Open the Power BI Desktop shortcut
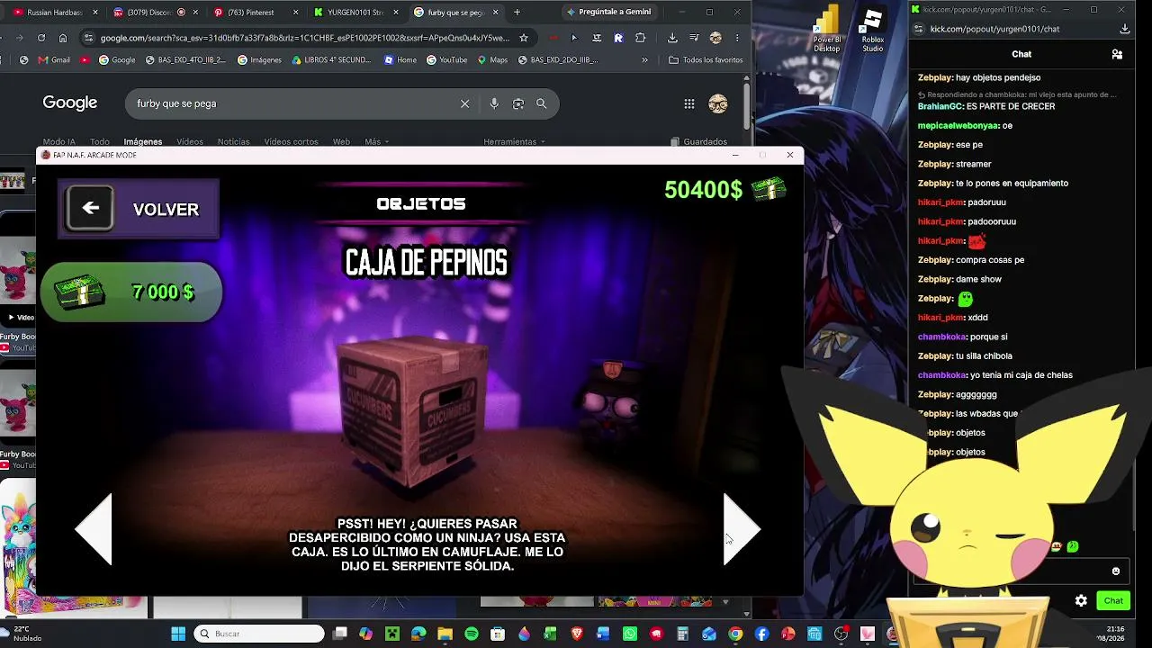1152x648 pixels. 827,30
